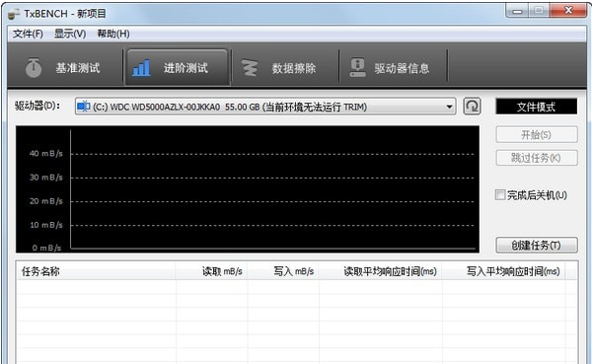This screenshot has height=364, width=592.
Task: Switch to the 基准测试 tab
Action: (65, 68)
